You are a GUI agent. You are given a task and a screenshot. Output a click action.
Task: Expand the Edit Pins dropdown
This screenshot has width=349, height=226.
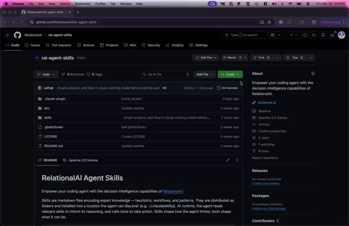(206, 57)
